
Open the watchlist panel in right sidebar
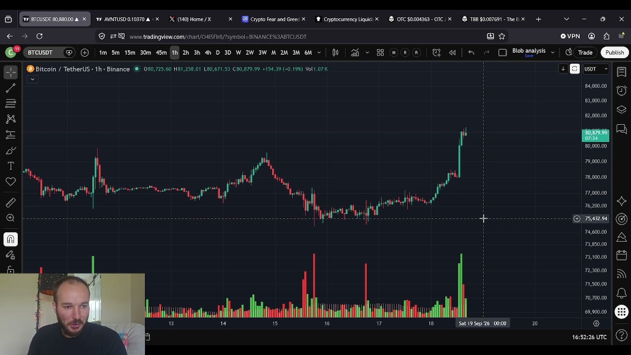point(622,72)
